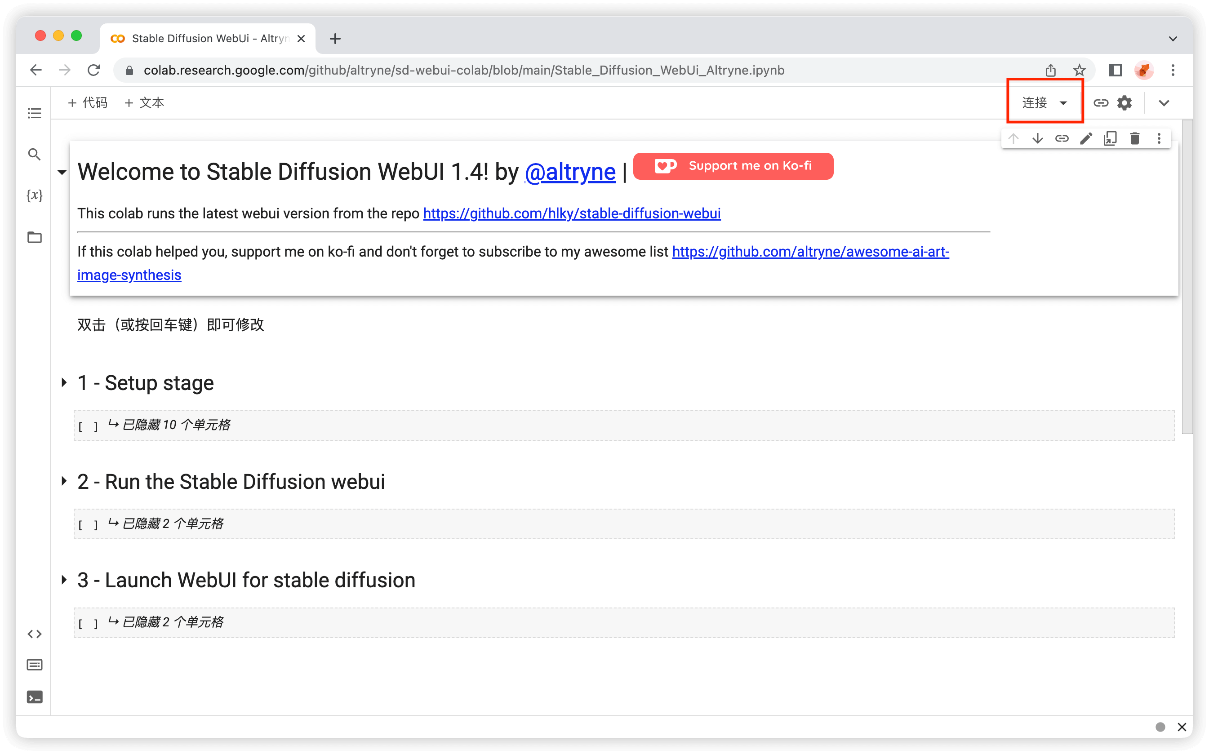Open the code snippets icon in sidebar
Viewport: 1209px width, 754px height.
coord(35,634)
